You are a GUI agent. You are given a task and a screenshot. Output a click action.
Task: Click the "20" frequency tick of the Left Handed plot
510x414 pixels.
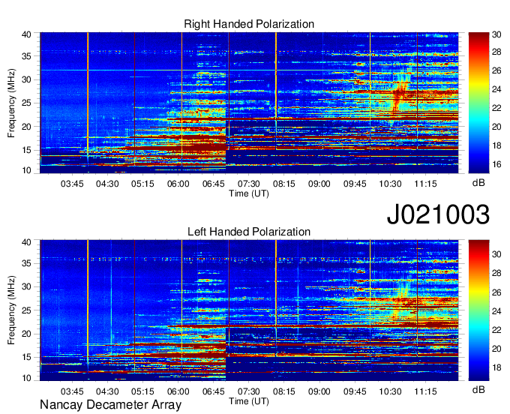tap(26, 334)
